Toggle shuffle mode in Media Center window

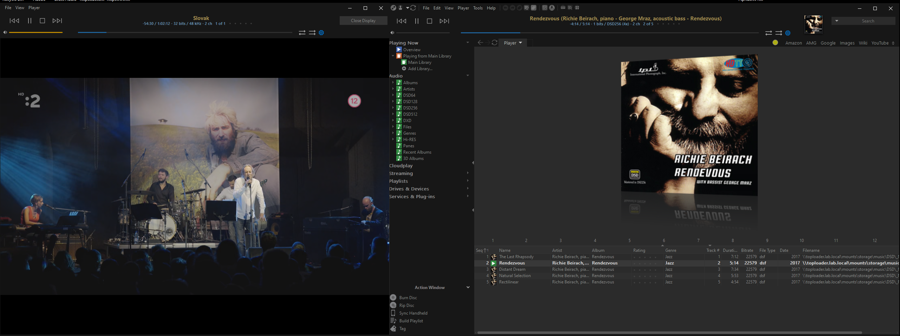(x=778, y=33)
